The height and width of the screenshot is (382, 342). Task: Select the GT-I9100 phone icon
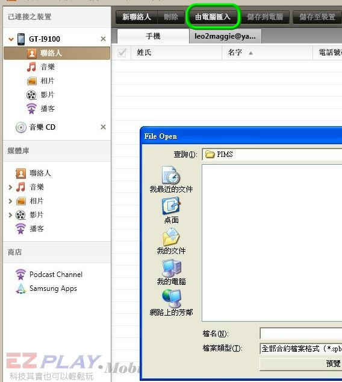(21, 39)
